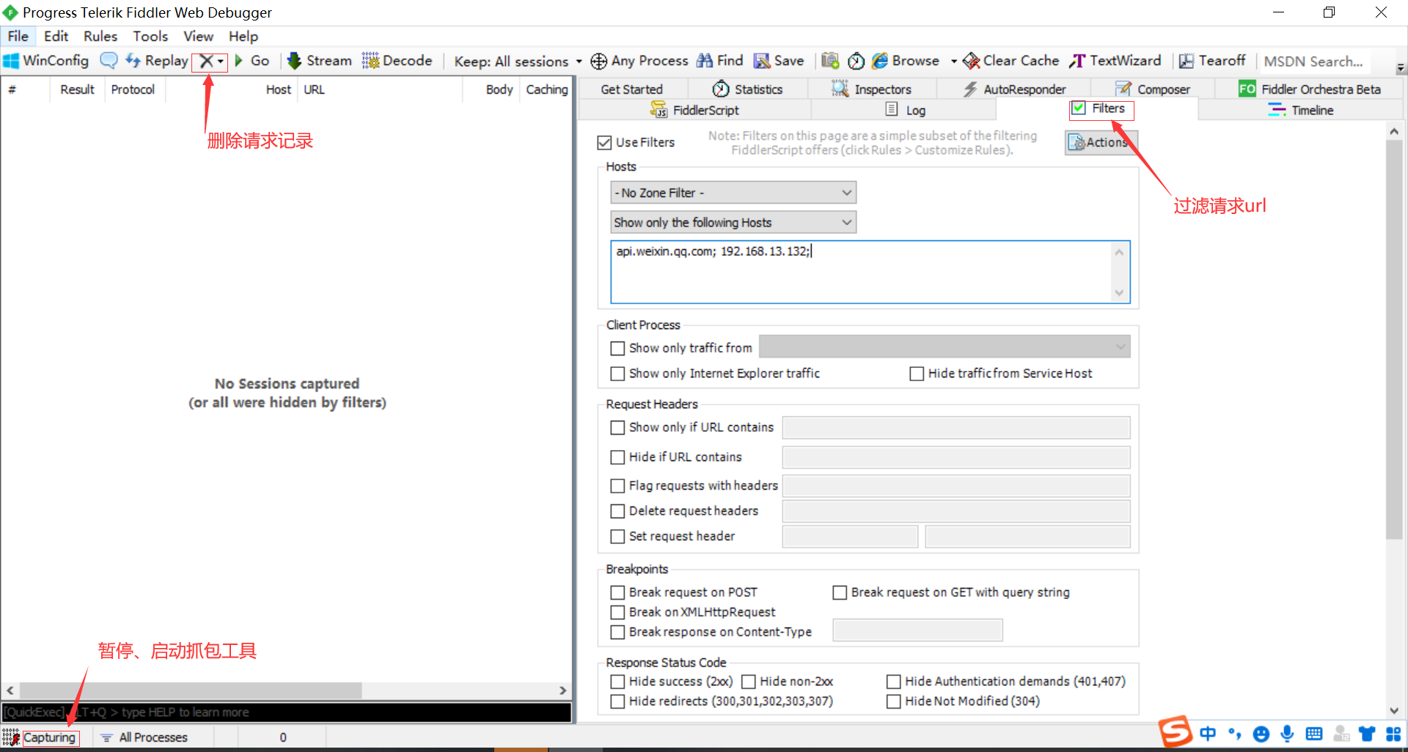Clear Cache using the toolbar button

[x=1011, y=61]
